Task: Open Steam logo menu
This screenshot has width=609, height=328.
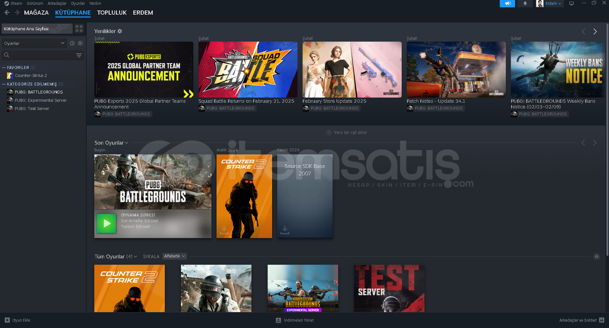Action: (13, 3)
